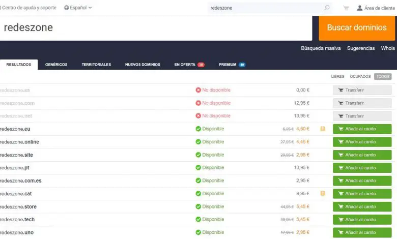Add redeszone.pt to cart
The image size is (397, 239).
coord(362,168)
